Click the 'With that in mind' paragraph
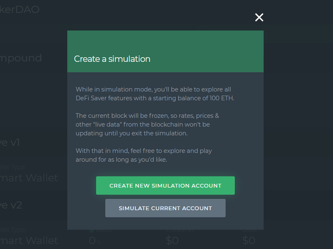333x249 pixels. (144, 155)
